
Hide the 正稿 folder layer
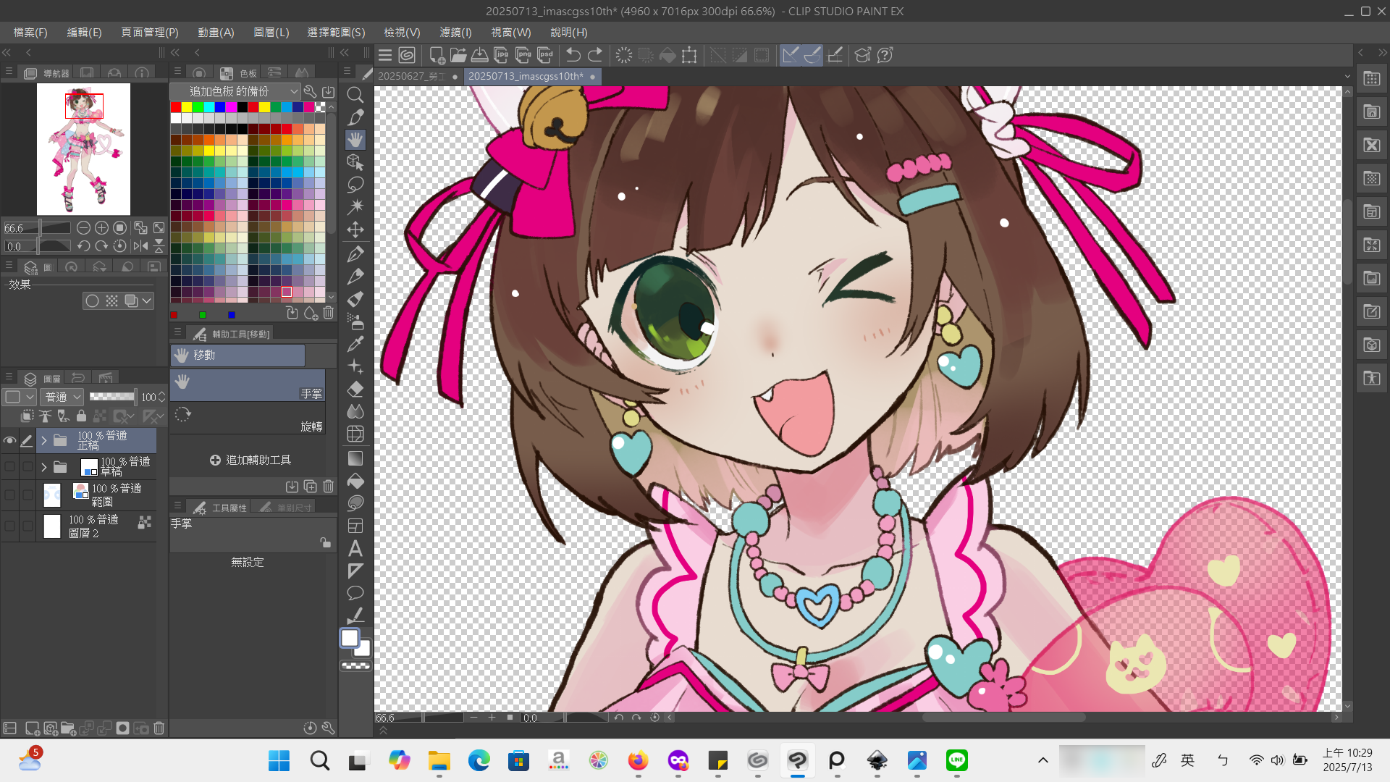click(9, 440)
